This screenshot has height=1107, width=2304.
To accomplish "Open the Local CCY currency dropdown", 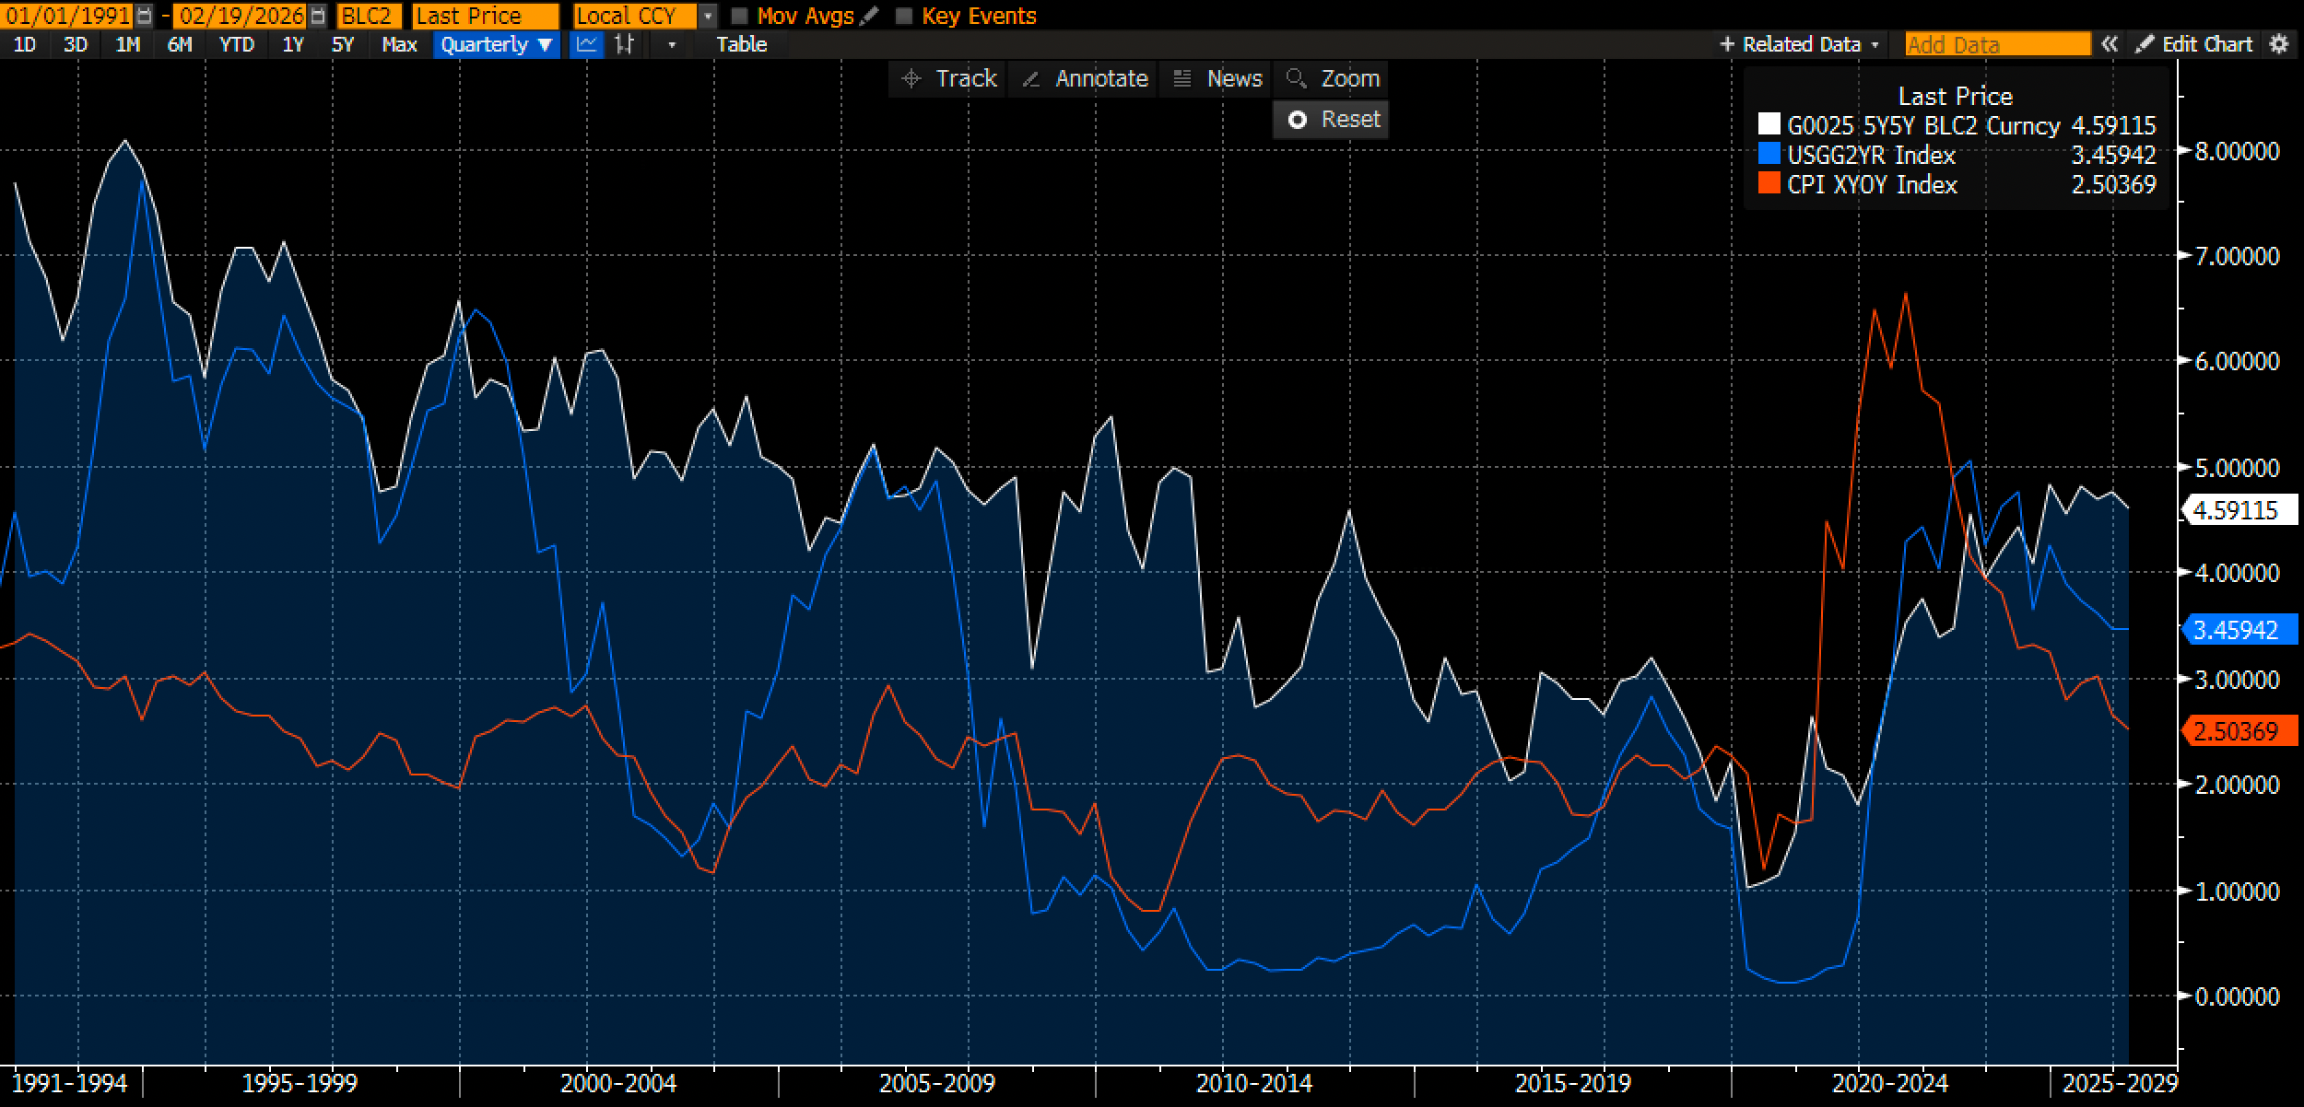I will [708, 16].
